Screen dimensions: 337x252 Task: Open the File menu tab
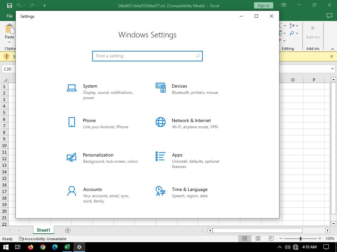(x=10, y=16)
